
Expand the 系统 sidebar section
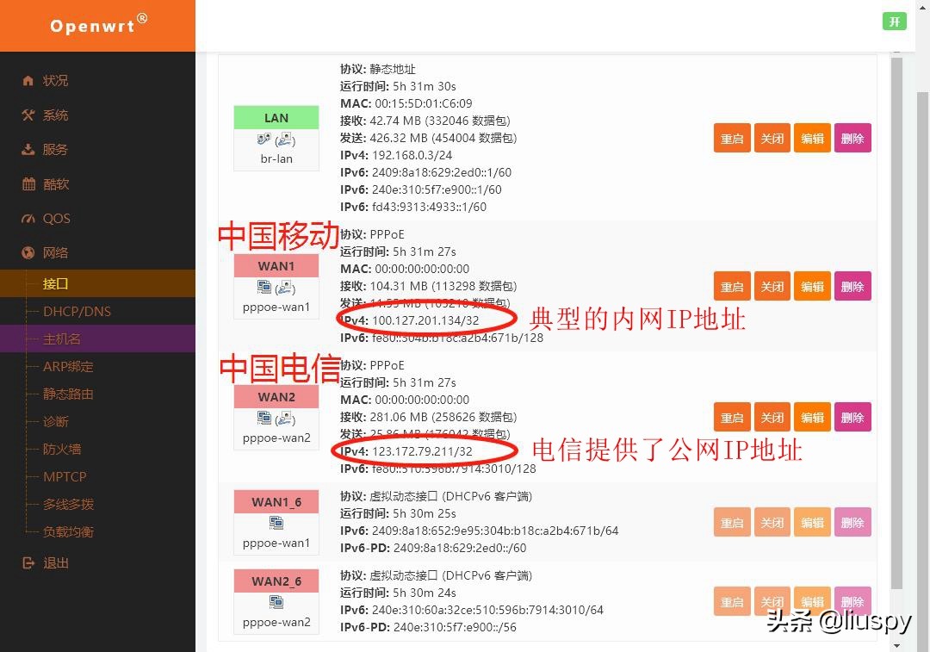tap(54, 115)
